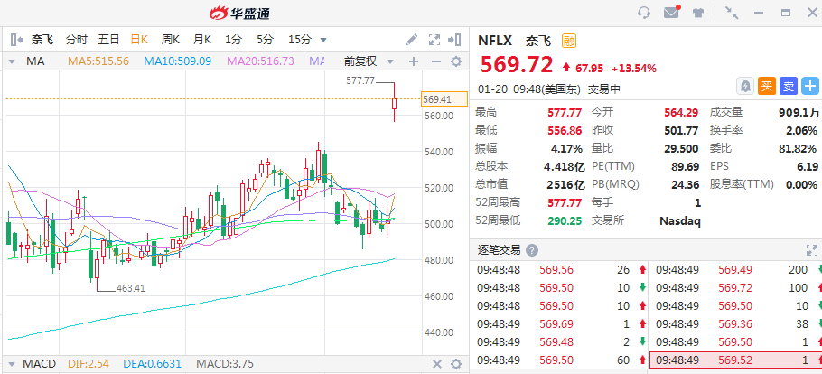Click the +13.54% change value
Screen dimensions: 822x374
click(x=634, y=68)
